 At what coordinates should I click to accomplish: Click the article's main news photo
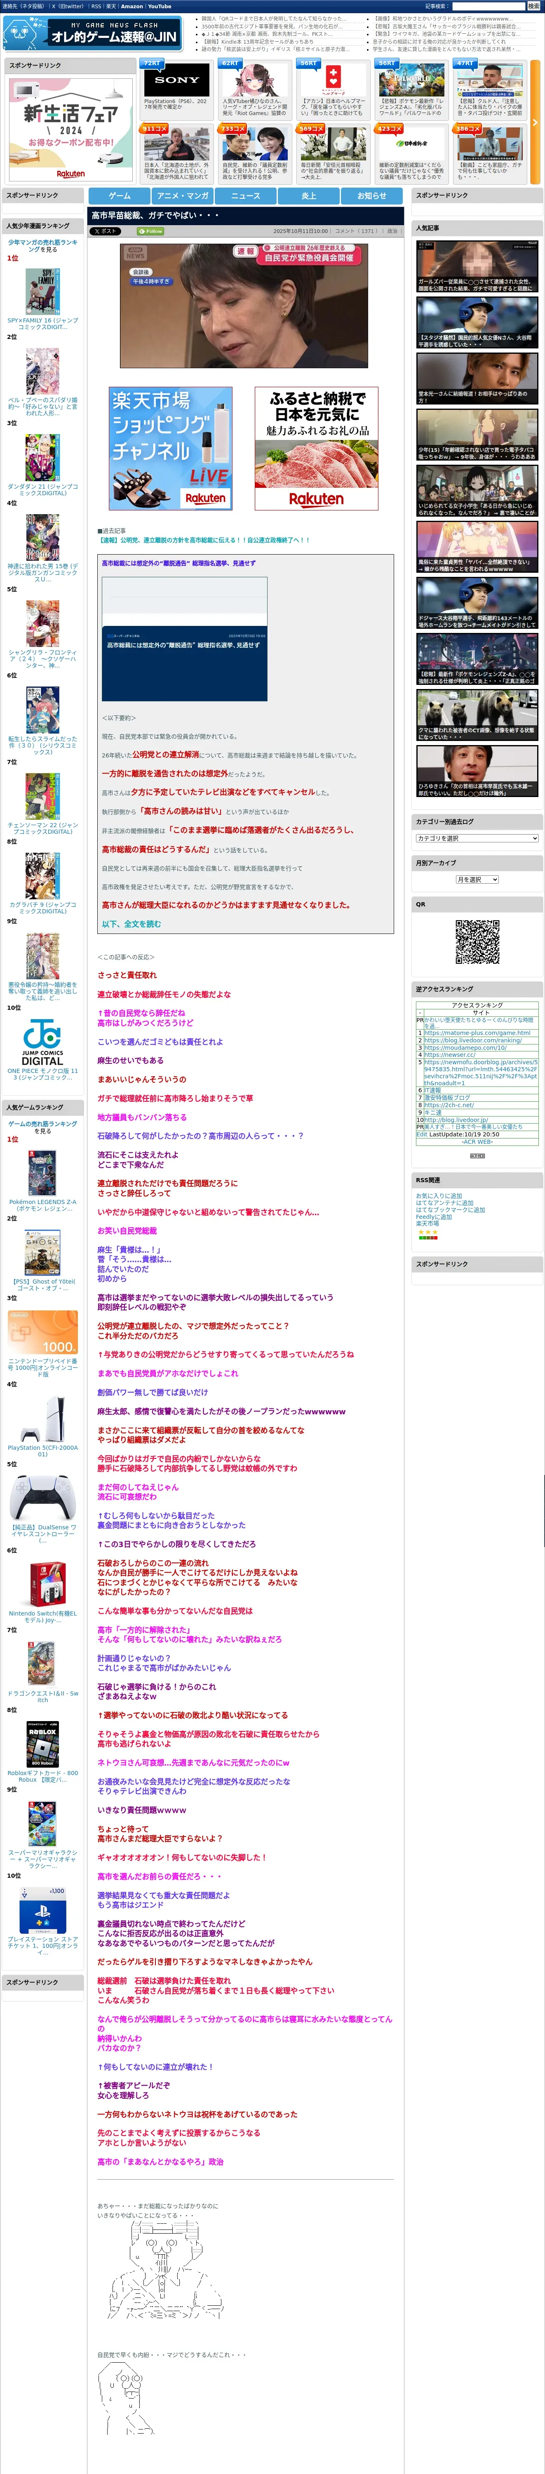pos(244,306)
